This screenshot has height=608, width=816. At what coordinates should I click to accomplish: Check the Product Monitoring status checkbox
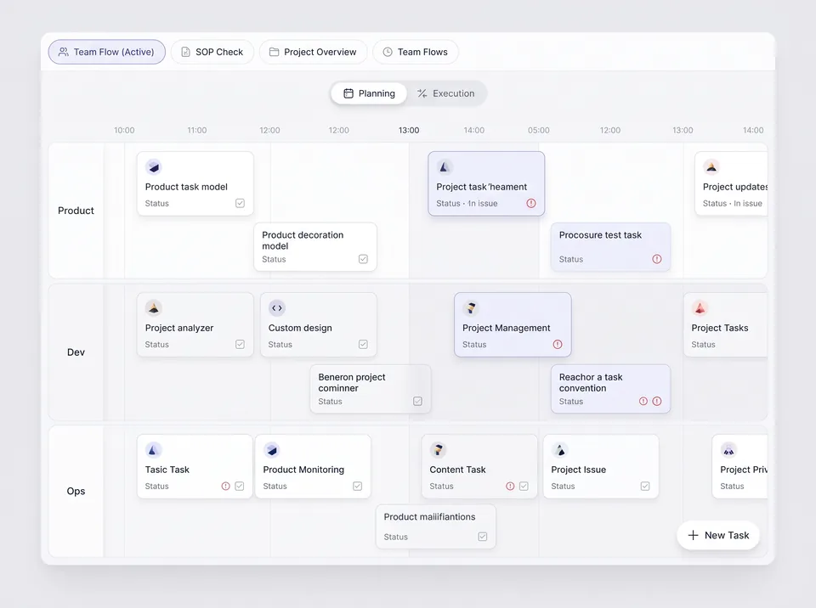pos(358,487)
